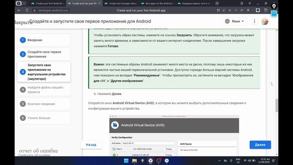Viewport: 293px width, 165px height.
Task: Click the rightmost copy-shaped icon in the address bar row
Action: tap(266, 10)
